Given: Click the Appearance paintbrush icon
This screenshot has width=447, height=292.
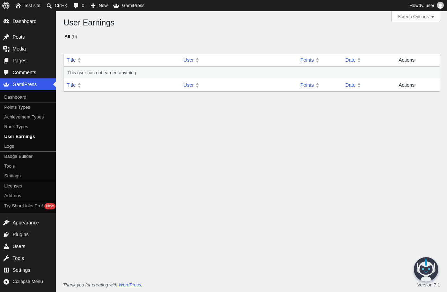Looking at the screenshot, I should pyautogui.click(x=6, y=223).
